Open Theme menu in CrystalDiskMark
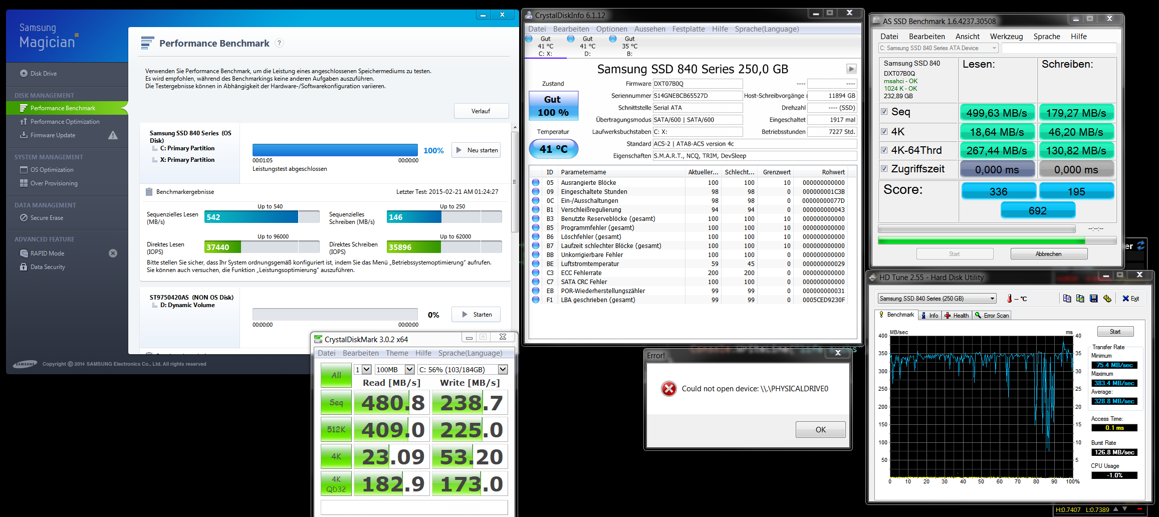Viewport: 1159px width, 517px height. tap(397, 353)
